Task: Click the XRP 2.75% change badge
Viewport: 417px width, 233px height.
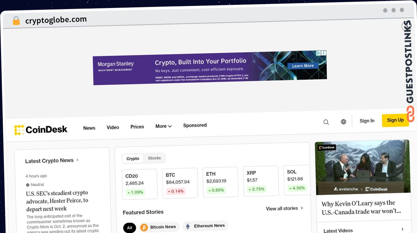Action: [x=256, y=189]
